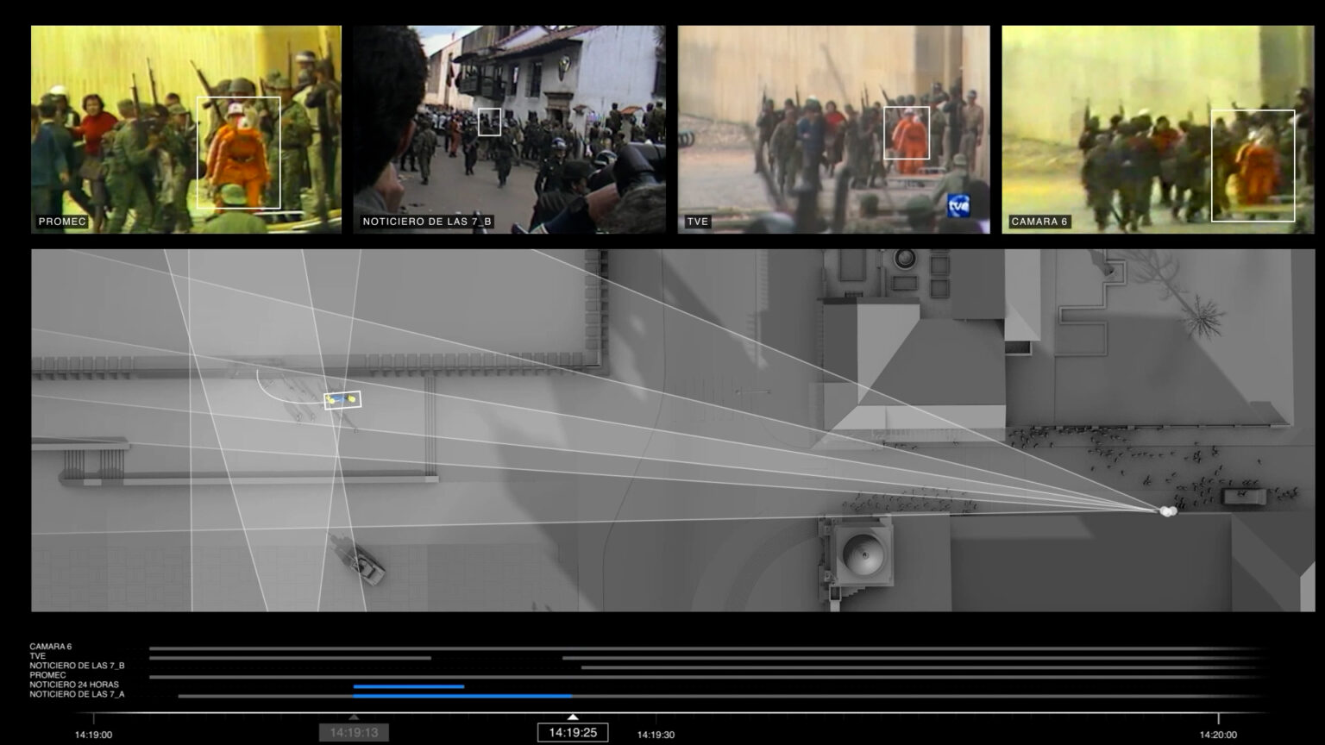The height and width of the screenshot is (745, 1325).
Task: Click the highlighted figure box on the map
Action: point(342,400)
